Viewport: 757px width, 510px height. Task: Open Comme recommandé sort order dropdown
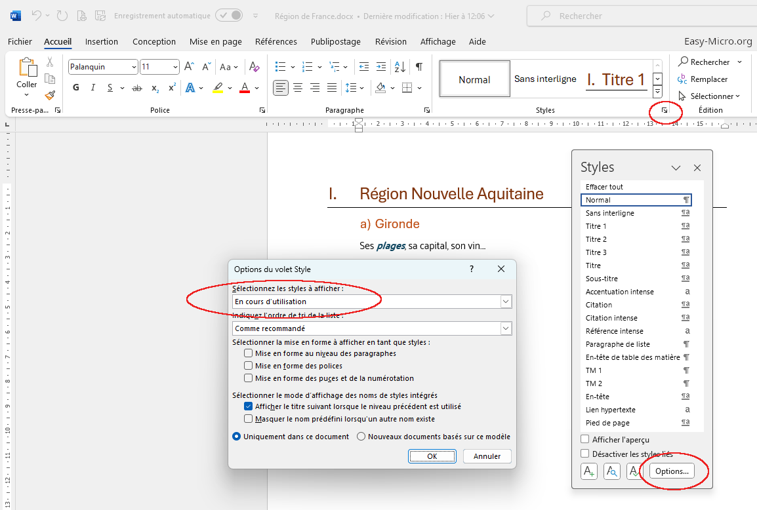(x=506, y=328)
